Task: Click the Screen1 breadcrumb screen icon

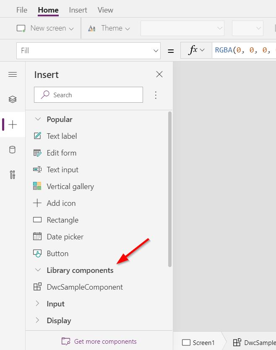Action: [186, 342]
